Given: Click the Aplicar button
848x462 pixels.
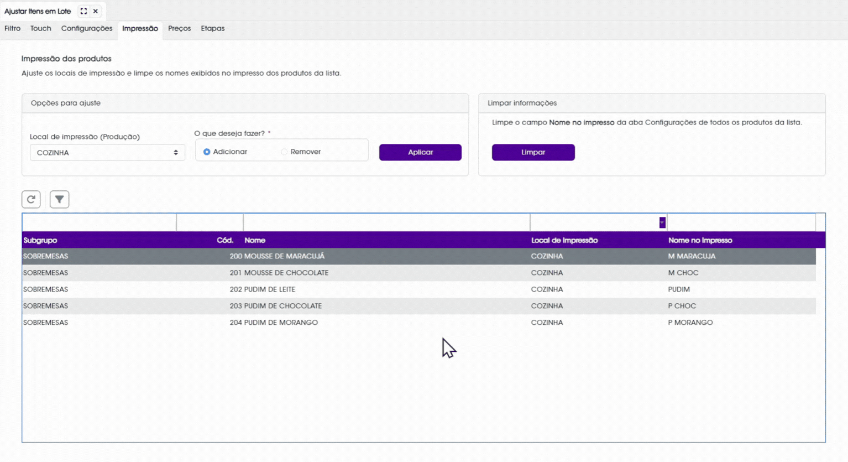Looking at the screenshot, I should pos(420,152).
